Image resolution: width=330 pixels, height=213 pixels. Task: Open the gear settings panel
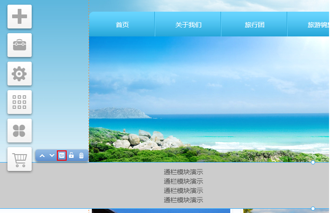click(20, 74)
